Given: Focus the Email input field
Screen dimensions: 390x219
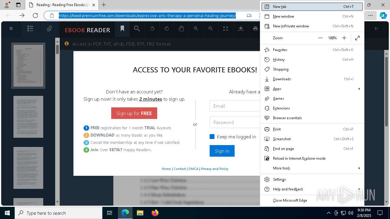Looking at the screenshot, I should pyautogui.click(x=235, y=106).
